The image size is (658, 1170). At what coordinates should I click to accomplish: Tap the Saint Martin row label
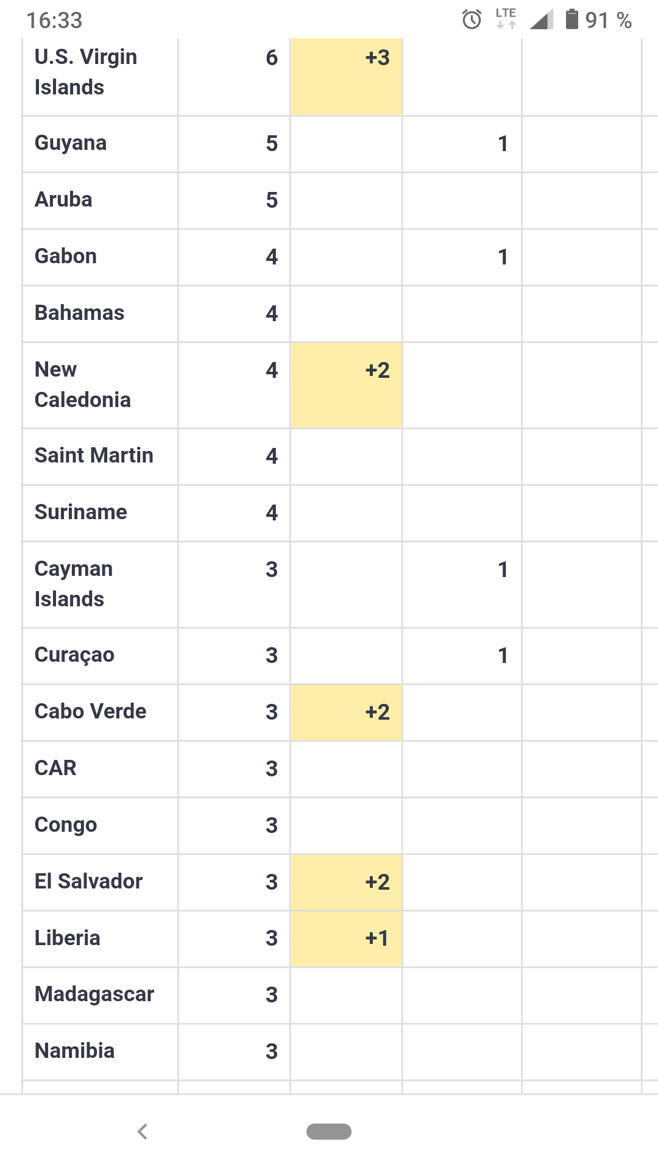[x=94, y=456]
